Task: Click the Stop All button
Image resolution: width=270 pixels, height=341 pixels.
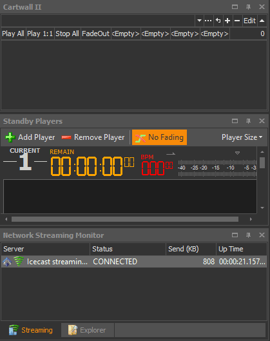Action: (67, 34)
